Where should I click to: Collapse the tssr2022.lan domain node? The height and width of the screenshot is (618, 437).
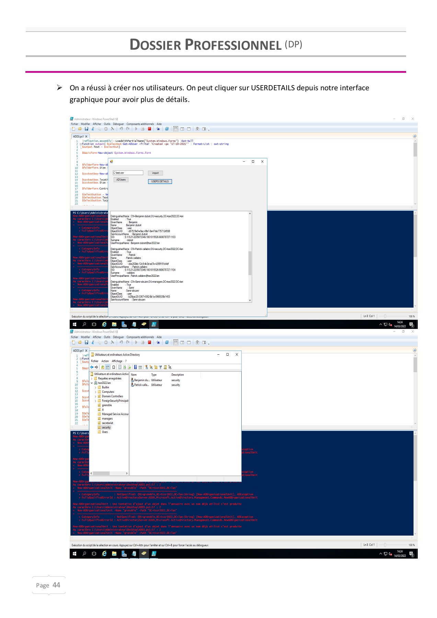pos(92,383)
